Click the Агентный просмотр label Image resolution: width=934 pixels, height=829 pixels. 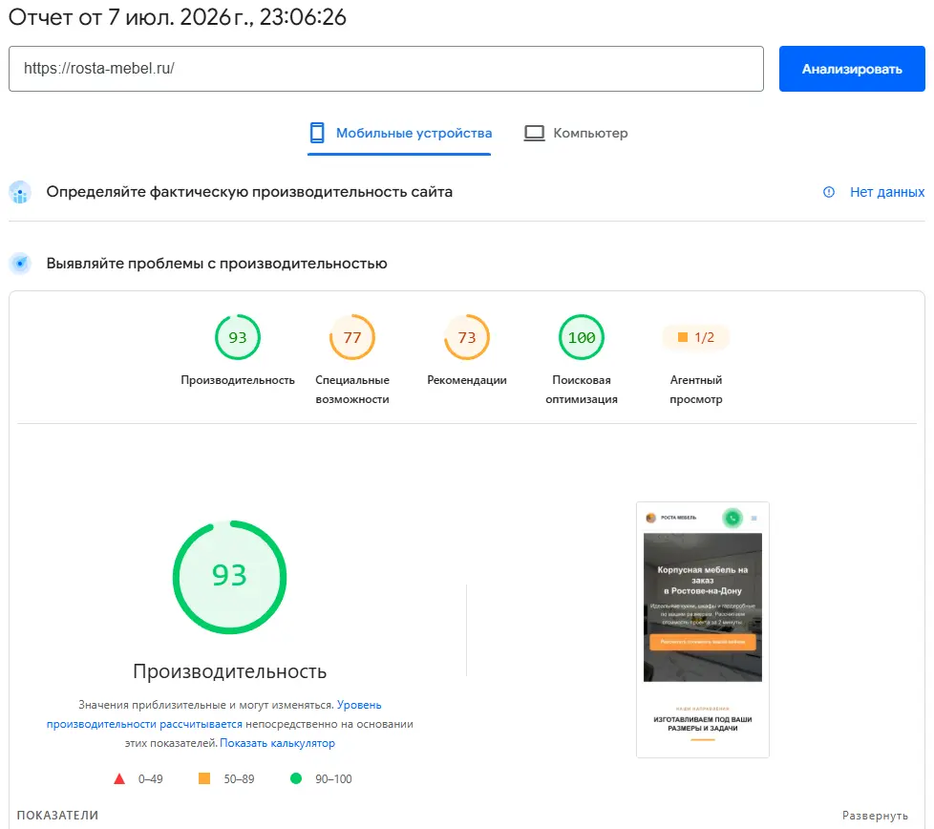(696, 390)
